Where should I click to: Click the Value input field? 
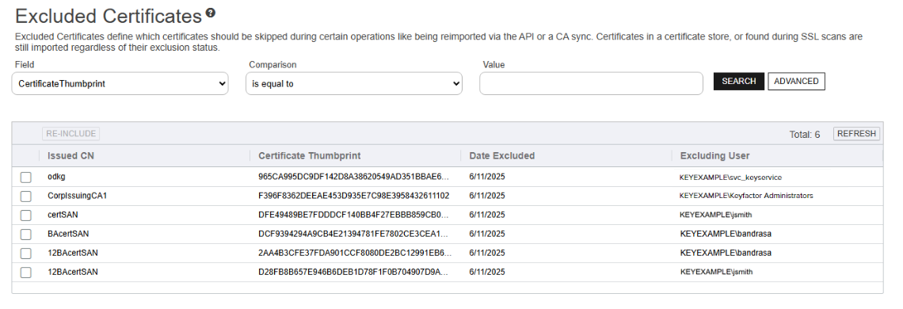pos(591,84)
